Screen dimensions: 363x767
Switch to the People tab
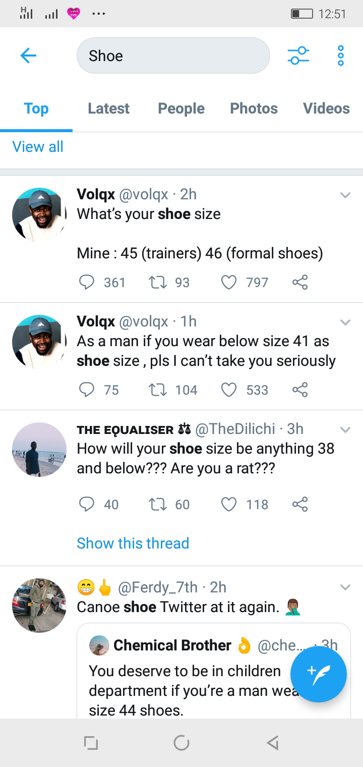[x=181, y=108]
